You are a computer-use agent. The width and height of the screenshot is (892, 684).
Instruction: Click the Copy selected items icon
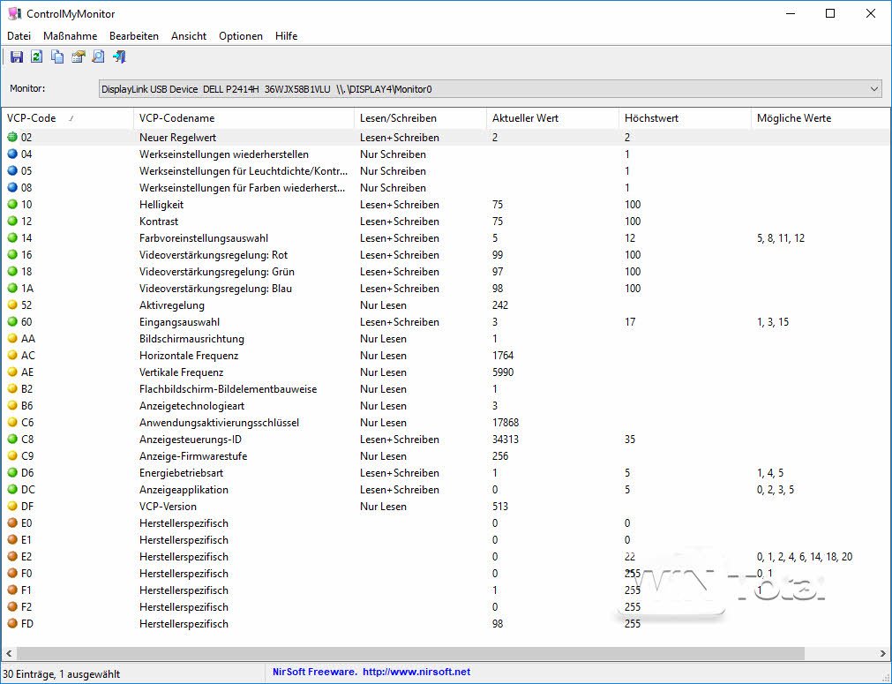[57, 57]
